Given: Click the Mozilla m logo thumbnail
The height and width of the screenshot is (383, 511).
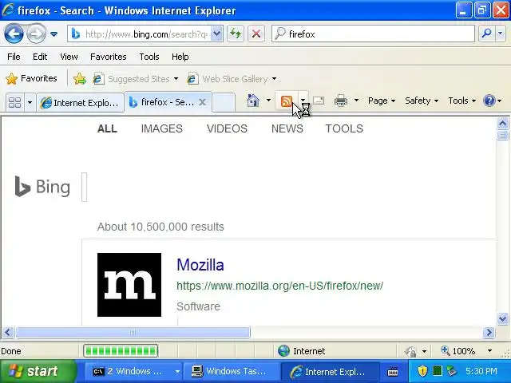Looking at the screenshot, I should click(x=129, y=285).
